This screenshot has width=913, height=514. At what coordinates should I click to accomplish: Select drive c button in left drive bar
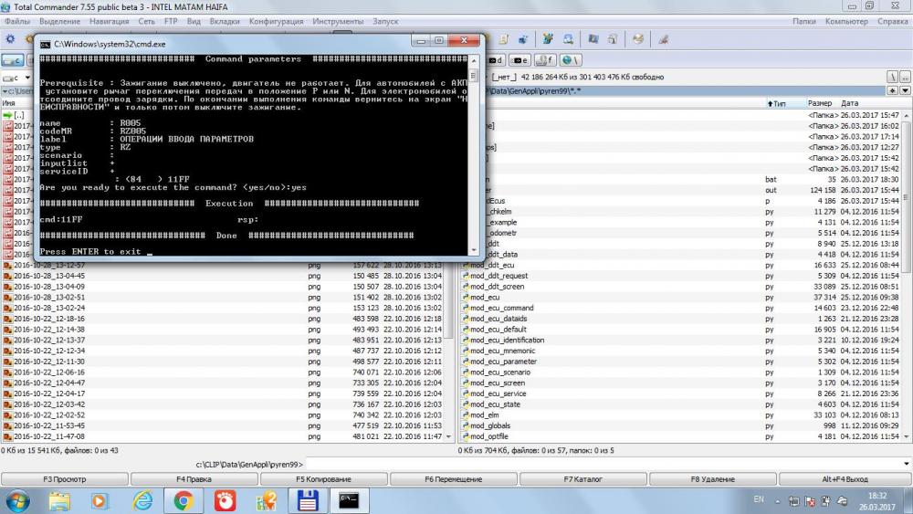click(12, 60)
